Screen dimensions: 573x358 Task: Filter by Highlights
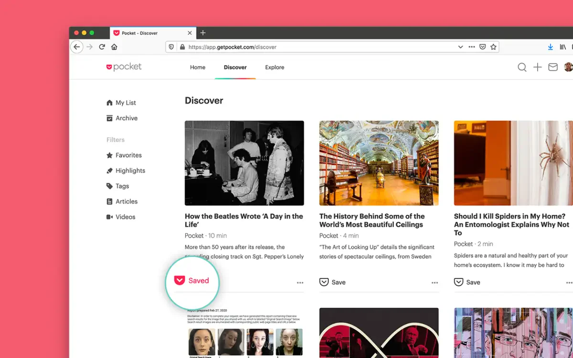[126, 170]
